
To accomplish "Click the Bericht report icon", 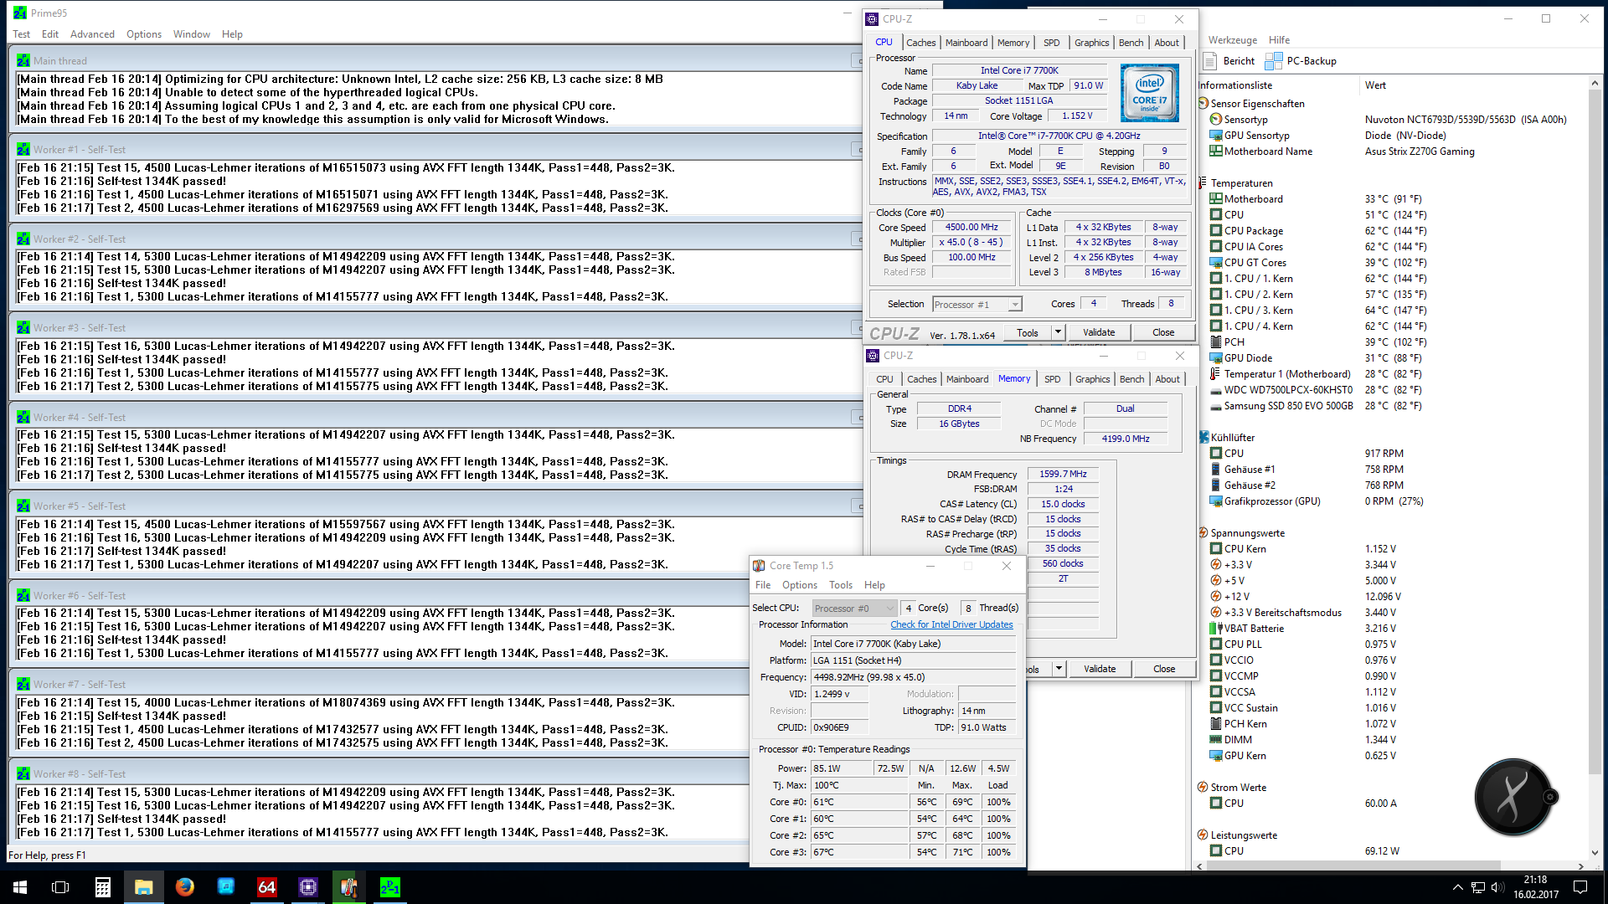I will (x=1210, y=61).
